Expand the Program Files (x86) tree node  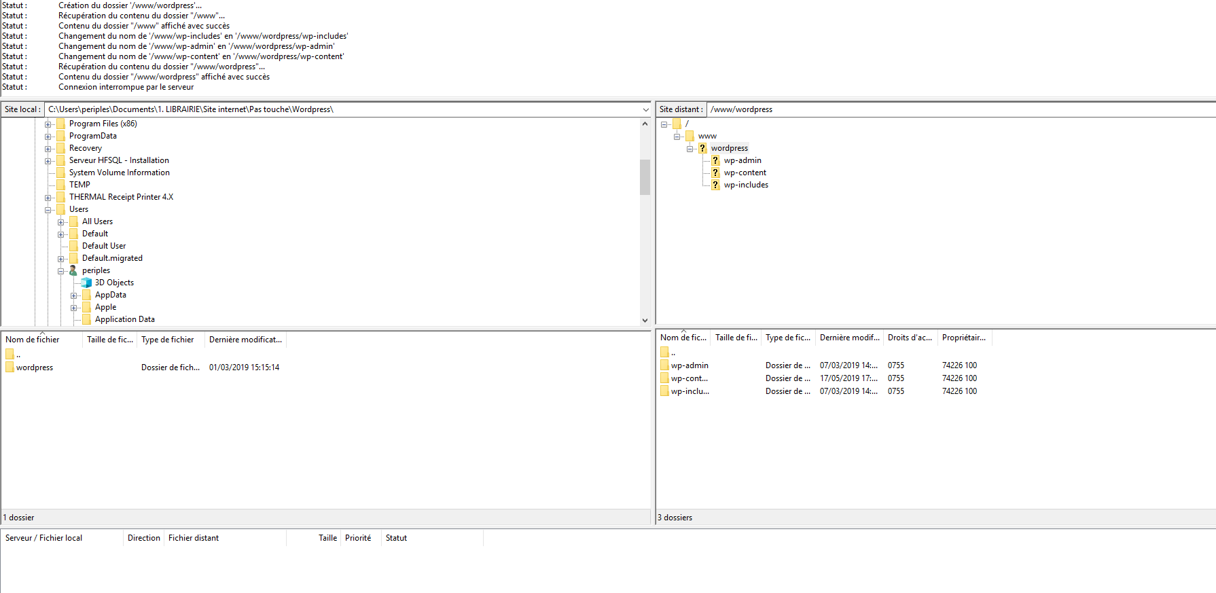point(48,124)
